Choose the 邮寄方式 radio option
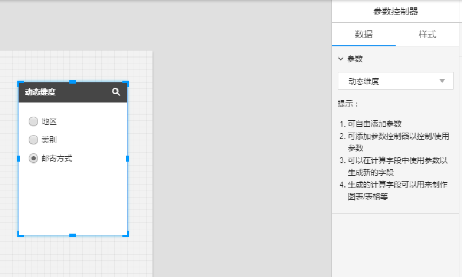 [34, 158]
